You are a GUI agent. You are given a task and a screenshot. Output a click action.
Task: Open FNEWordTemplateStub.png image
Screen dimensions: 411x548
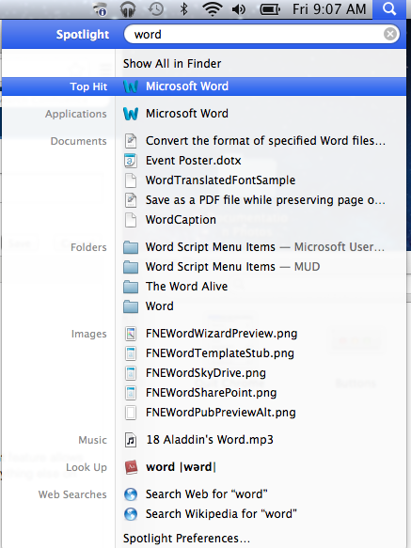(x=220, y=353)
